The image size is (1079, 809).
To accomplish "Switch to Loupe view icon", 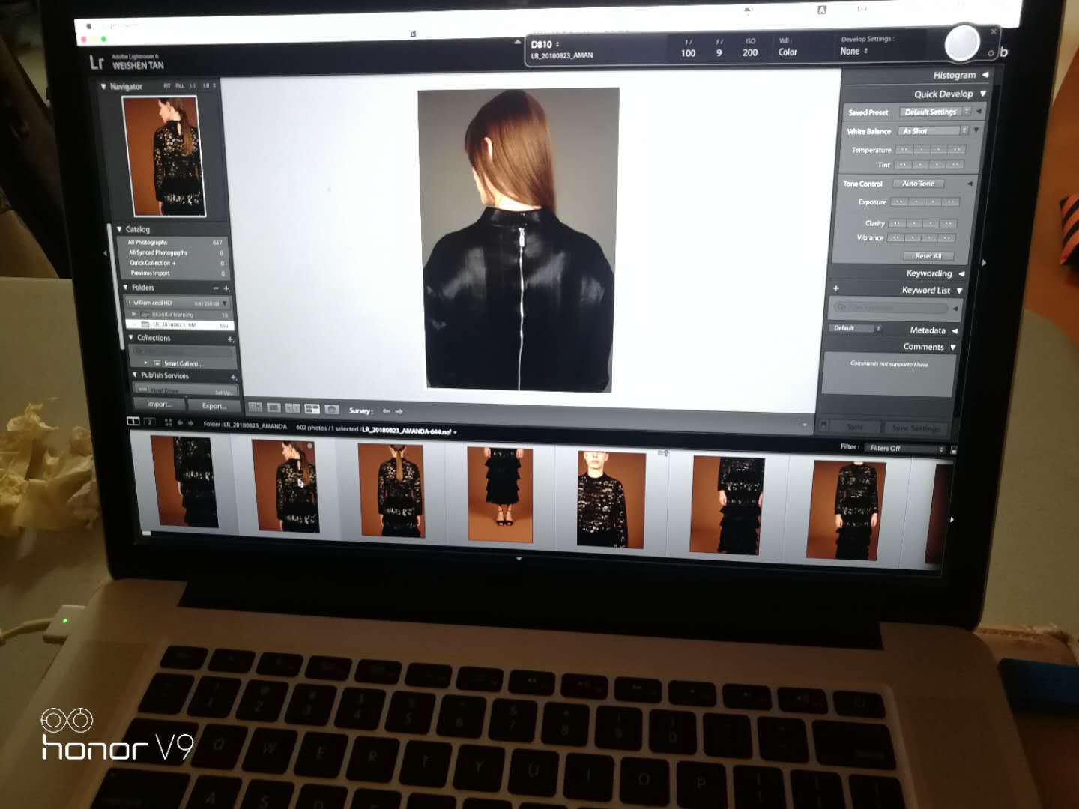I will point(273,408).
